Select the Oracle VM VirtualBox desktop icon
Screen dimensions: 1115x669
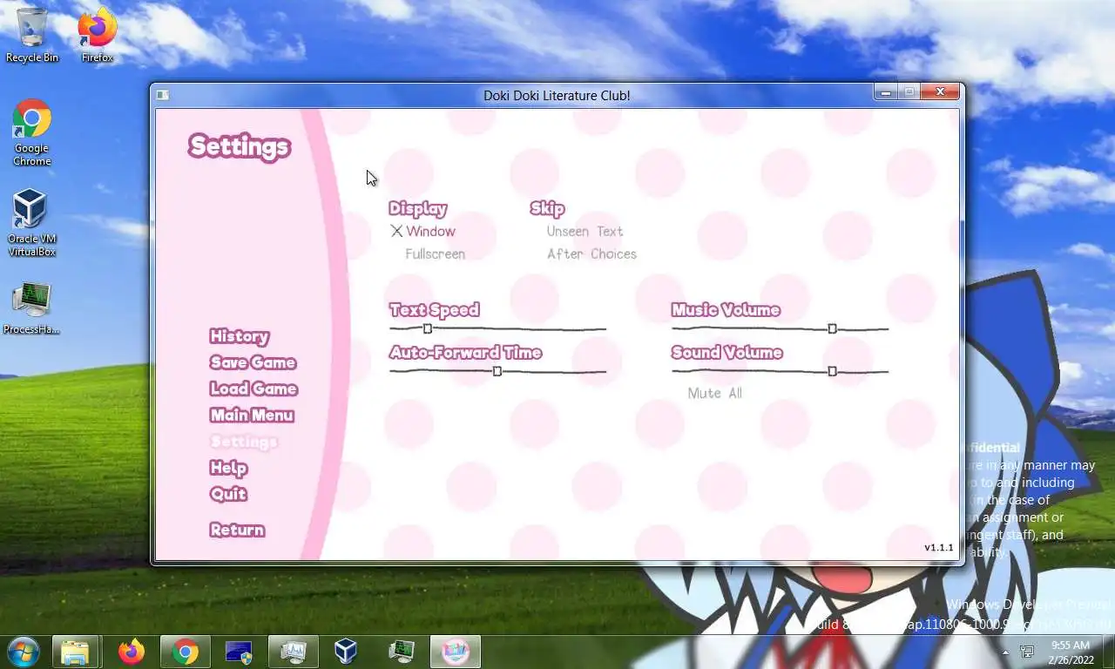(32, 223)
